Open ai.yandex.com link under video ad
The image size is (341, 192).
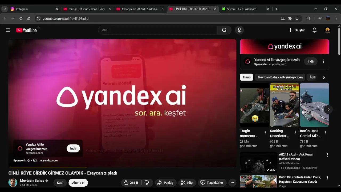tap(49, 161)
